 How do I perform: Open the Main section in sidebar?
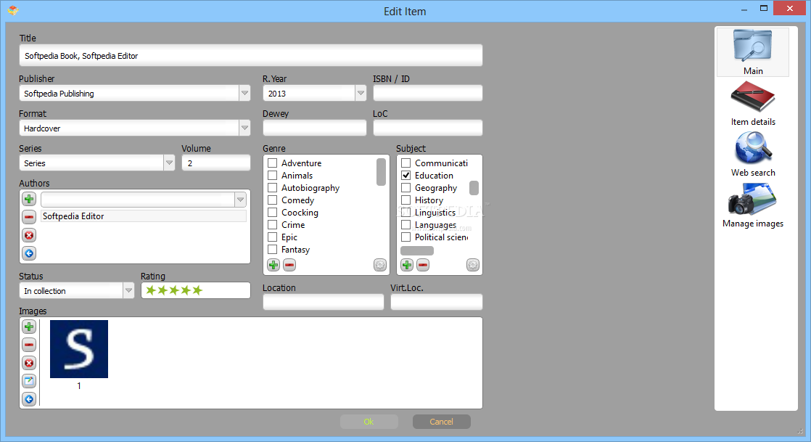coord(752,52)
